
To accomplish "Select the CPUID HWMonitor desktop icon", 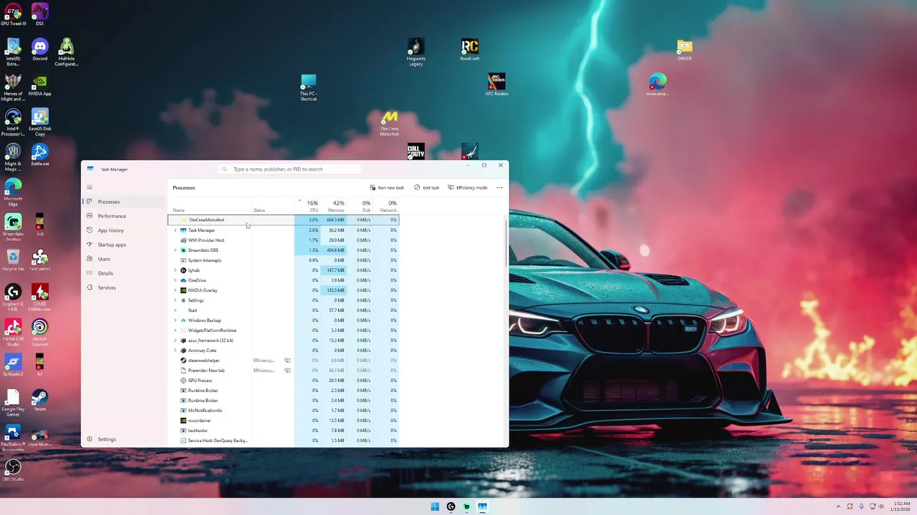I will click(x=40, y=298).
